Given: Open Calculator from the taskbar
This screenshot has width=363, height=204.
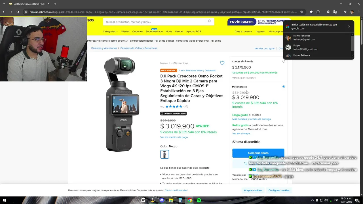Looking at the screenshot, I should pyautogui.click(x=180, y=200).
